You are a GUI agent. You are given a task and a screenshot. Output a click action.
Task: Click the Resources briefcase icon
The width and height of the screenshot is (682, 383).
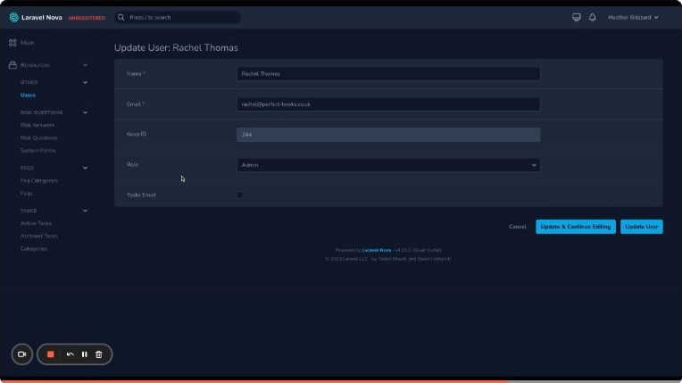click(12, 65)
